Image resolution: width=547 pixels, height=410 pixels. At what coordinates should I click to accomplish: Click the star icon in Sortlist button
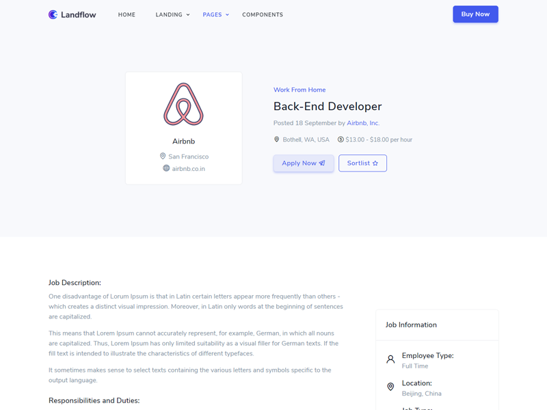coord(375,163)
